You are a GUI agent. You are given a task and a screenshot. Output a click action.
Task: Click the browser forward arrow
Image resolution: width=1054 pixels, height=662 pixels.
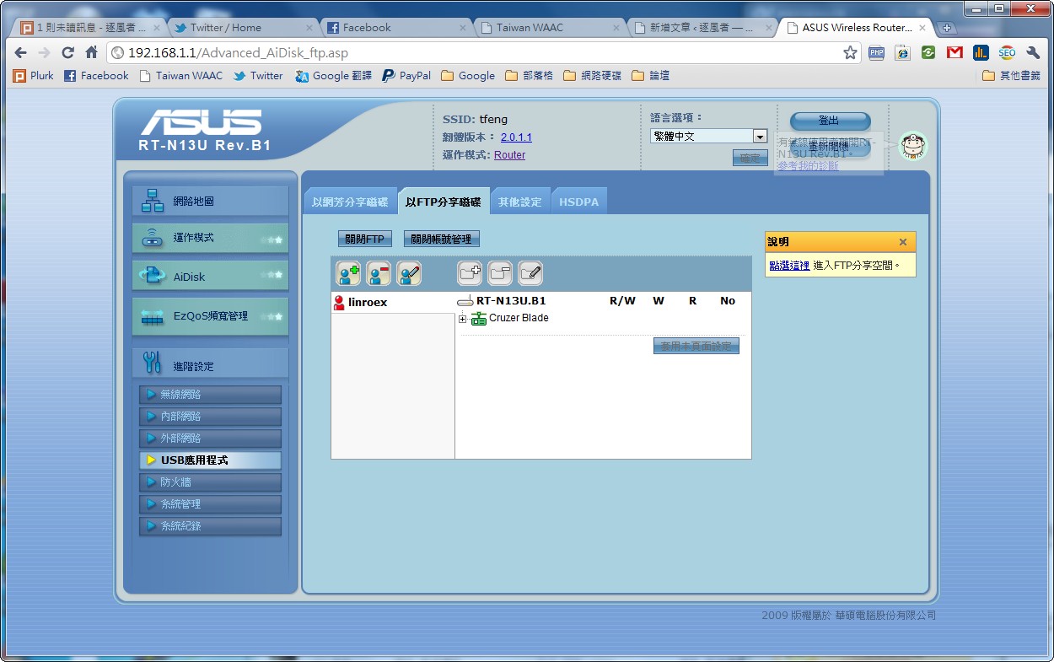coord(45,52)
